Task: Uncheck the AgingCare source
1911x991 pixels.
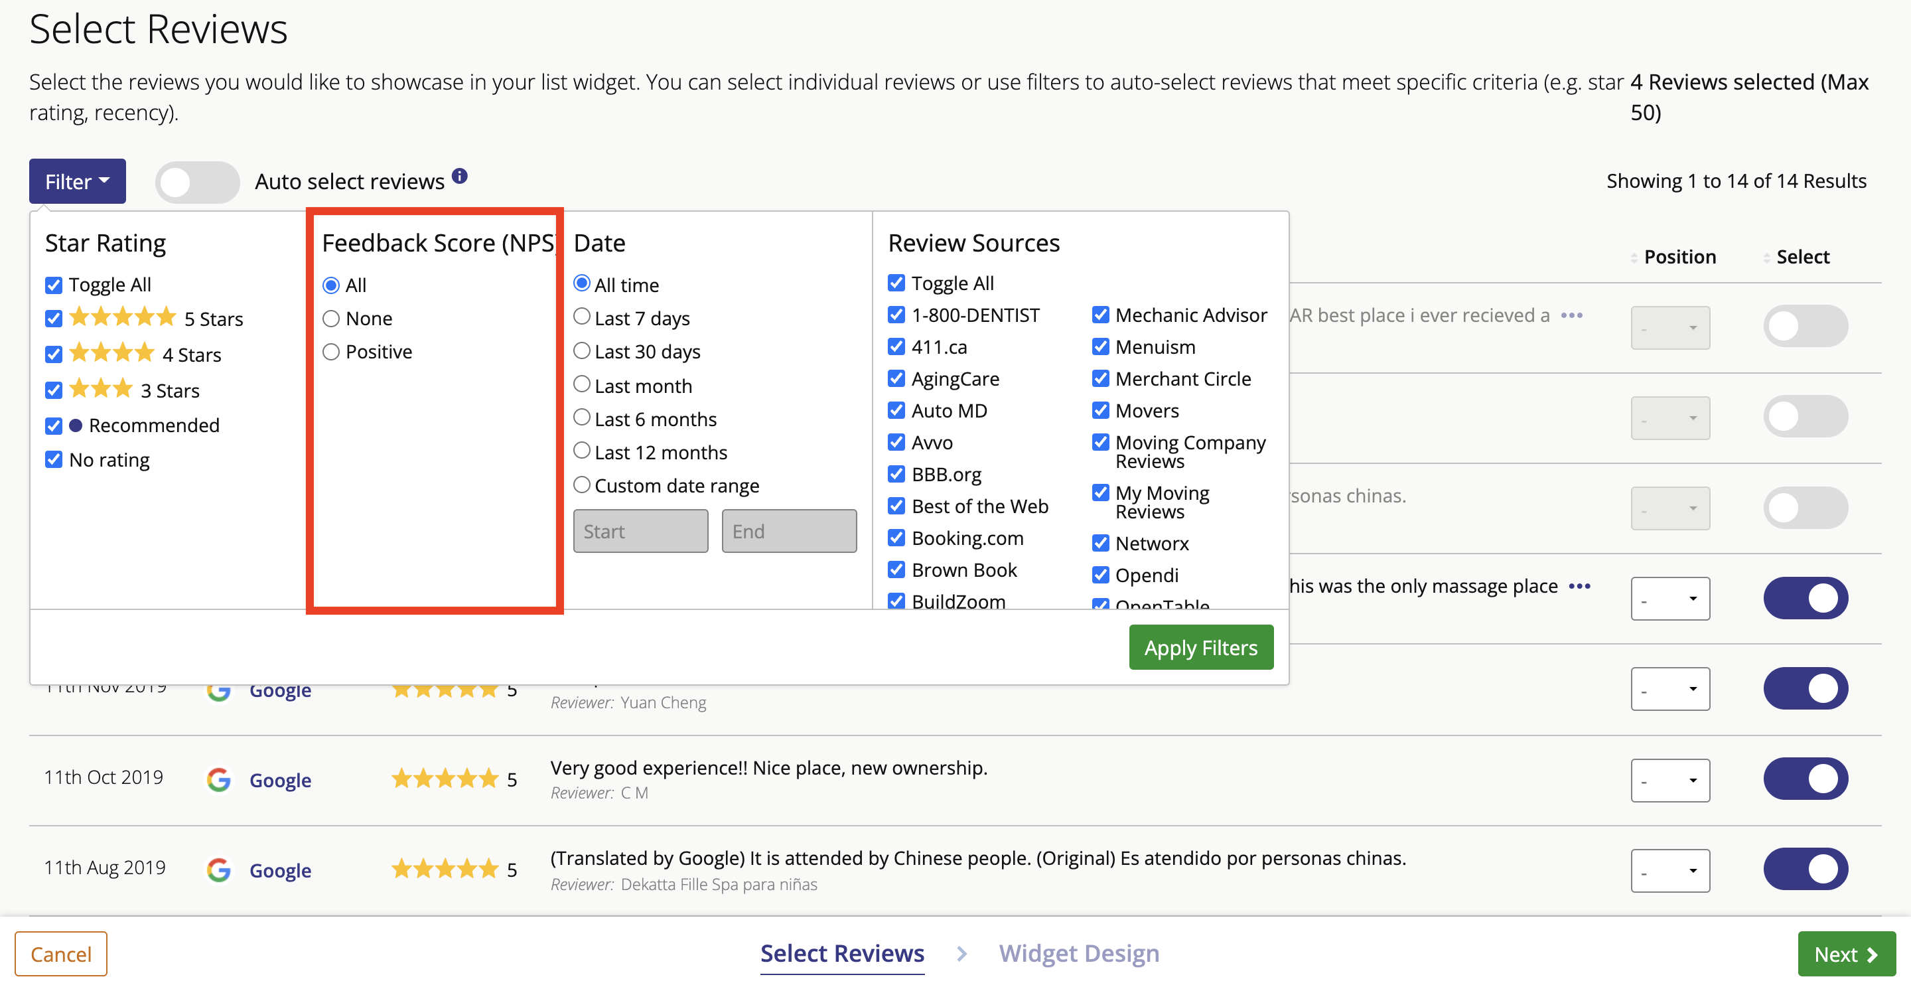Action: 896,378
